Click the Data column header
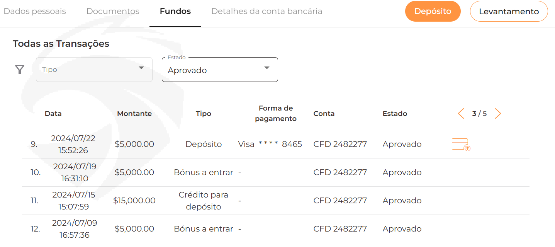Viewport: 555px width, 247px height. coord(53,114)
